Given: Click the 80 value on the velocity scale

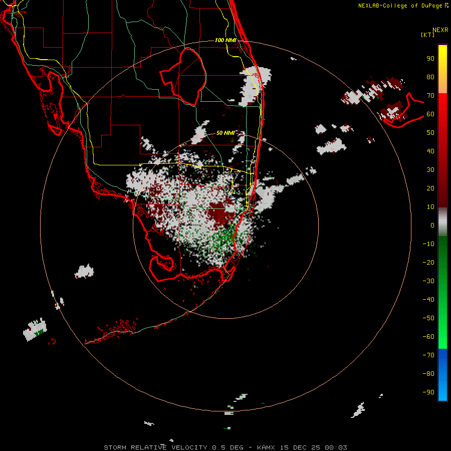Looking at the screenshot, I should coord(430,77).
